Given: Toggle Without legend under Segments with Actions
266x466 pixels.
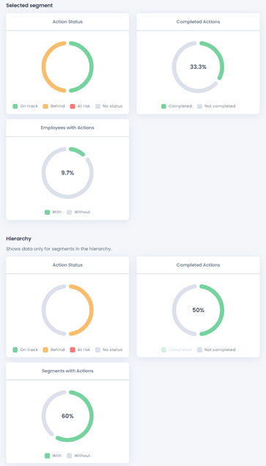Looking at the screenshot, I should point(78,456).
